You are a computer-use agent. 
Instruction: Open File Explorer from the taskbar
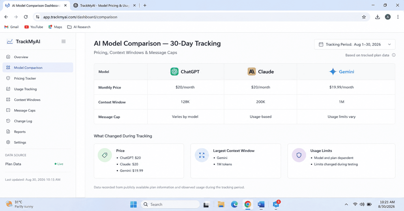click(221, 204)
